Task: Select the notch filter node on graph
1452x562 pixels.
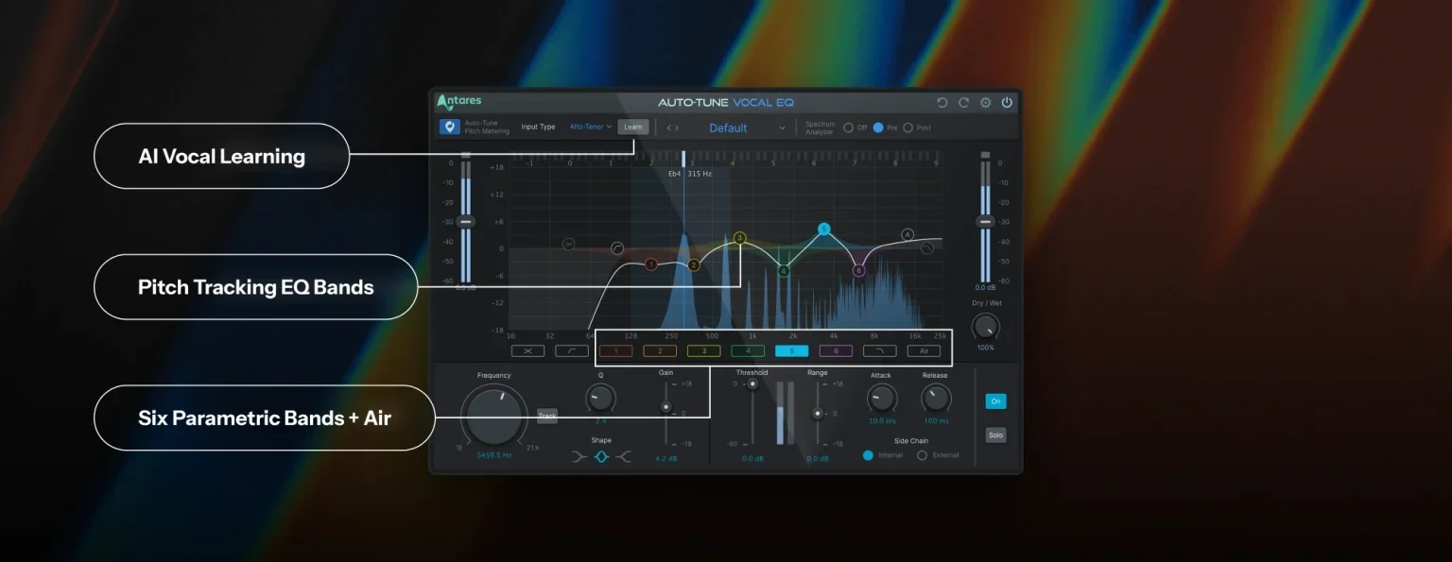Action: pos(568,244)
